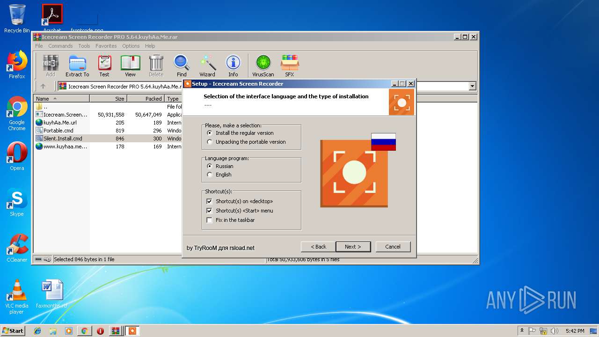599x337 pixels.
Task: Open Google Chrome desktop shortcut
Action: (x=17, y=114)
